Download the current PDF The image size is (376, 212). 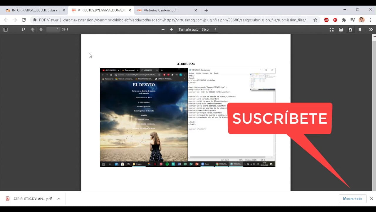coord(350,29)
